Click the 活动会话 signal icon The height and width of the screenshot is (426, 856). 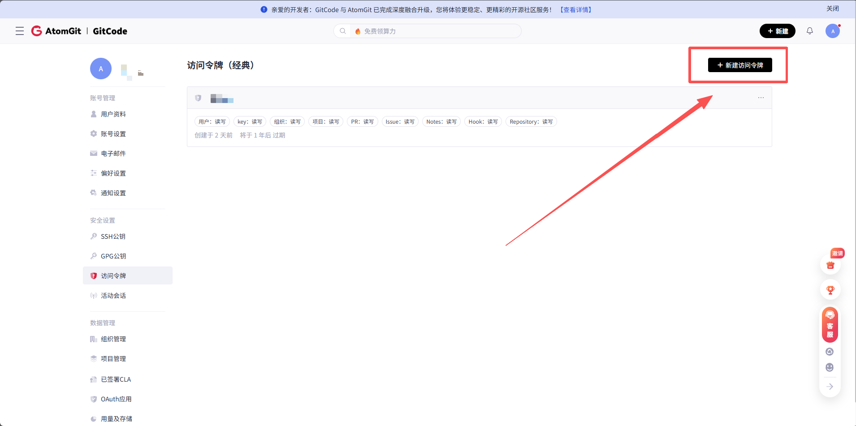[94, 296]
